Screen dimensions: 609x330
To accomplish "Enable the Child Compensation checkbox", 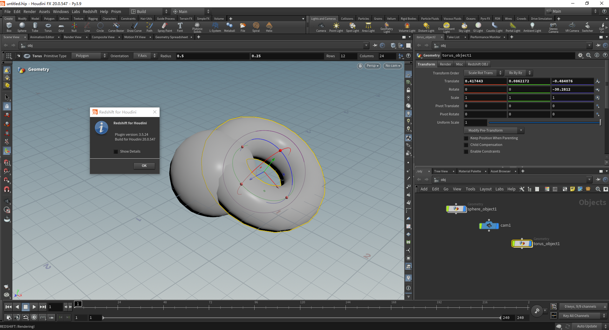I will (x=466, y=145).
